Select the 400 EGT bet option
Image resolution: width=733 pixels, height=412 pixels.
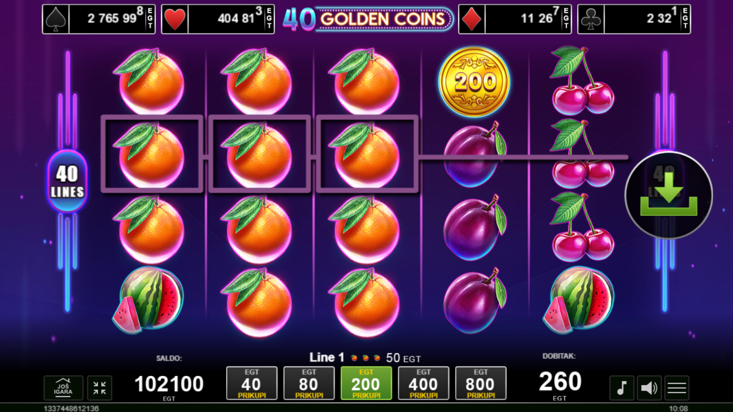(423, 383)
